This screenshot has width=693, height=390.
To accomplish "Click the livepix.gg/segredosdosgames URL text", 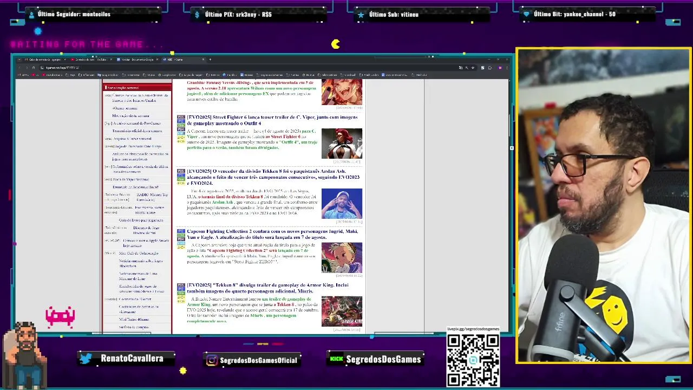I will pos(473,329).
